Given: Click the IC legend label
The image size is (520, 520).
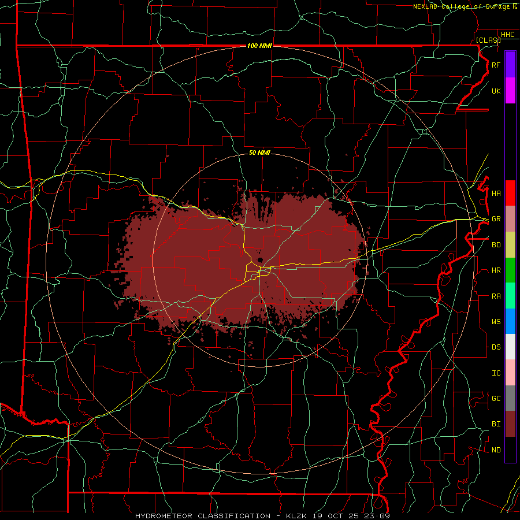Looking at the screenshot, I should click(496, 373).
